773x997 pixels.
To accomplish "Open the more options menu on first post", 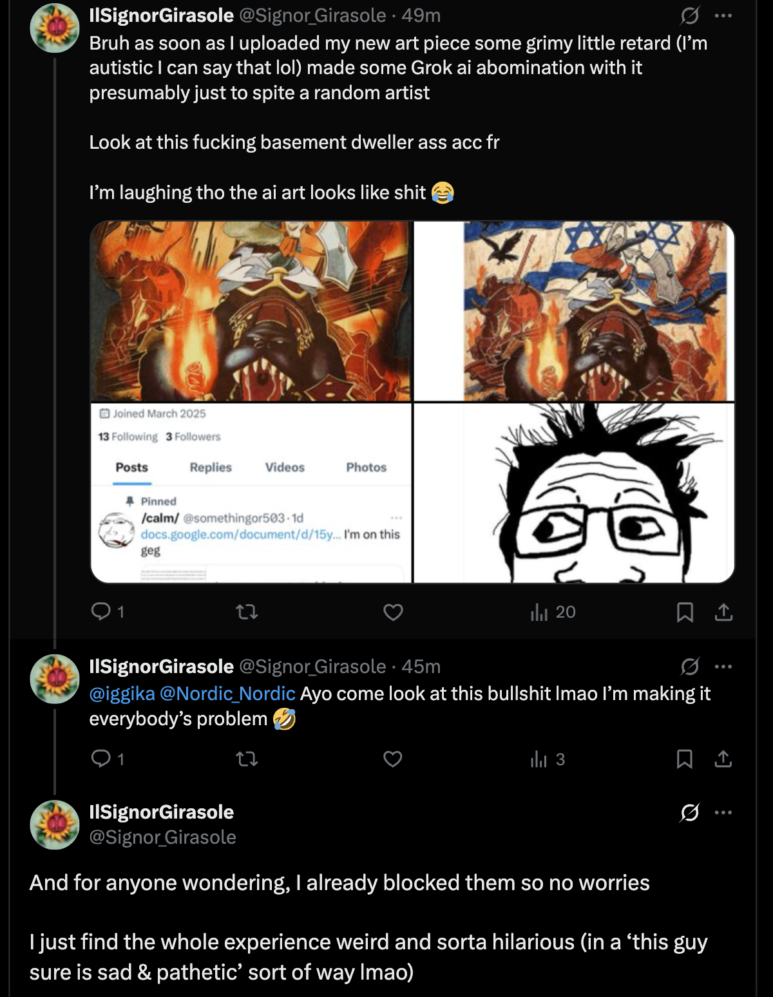I will 723,15.
